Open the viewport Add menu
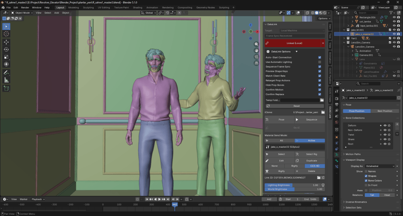 57,13
